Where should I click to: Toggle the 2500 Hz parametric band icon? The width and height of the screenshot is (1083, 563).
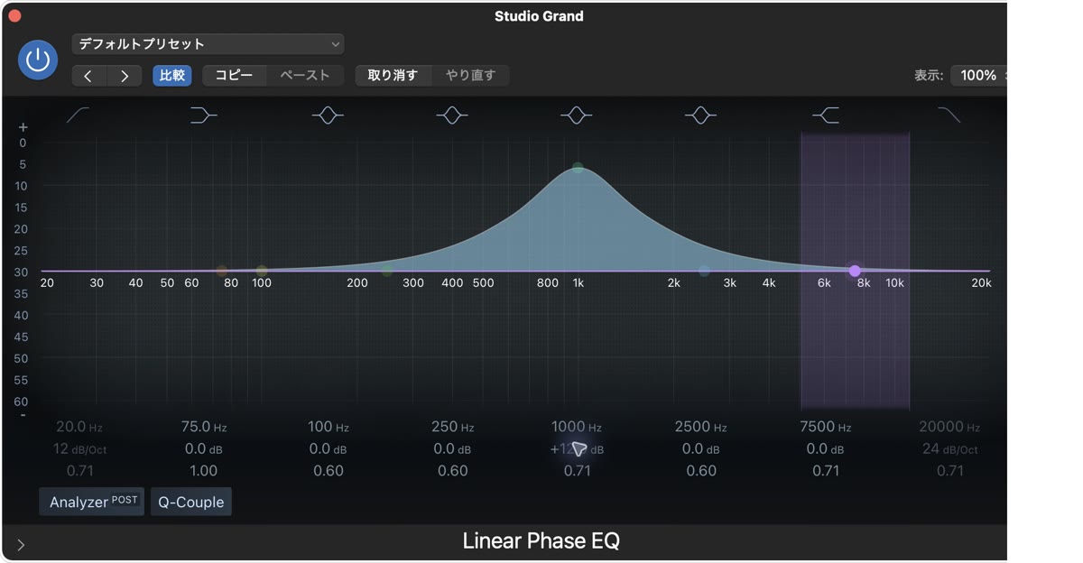pos(701,115)
